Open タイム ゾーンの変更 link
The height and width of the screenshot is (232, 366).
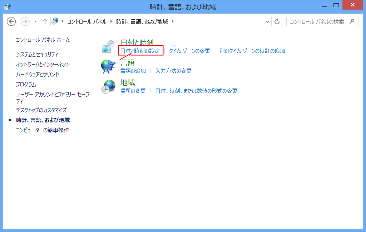189,51
